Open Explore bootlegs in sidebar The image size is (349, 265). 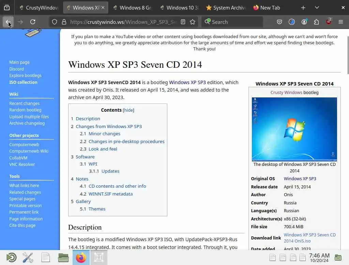tap(25, 76)
